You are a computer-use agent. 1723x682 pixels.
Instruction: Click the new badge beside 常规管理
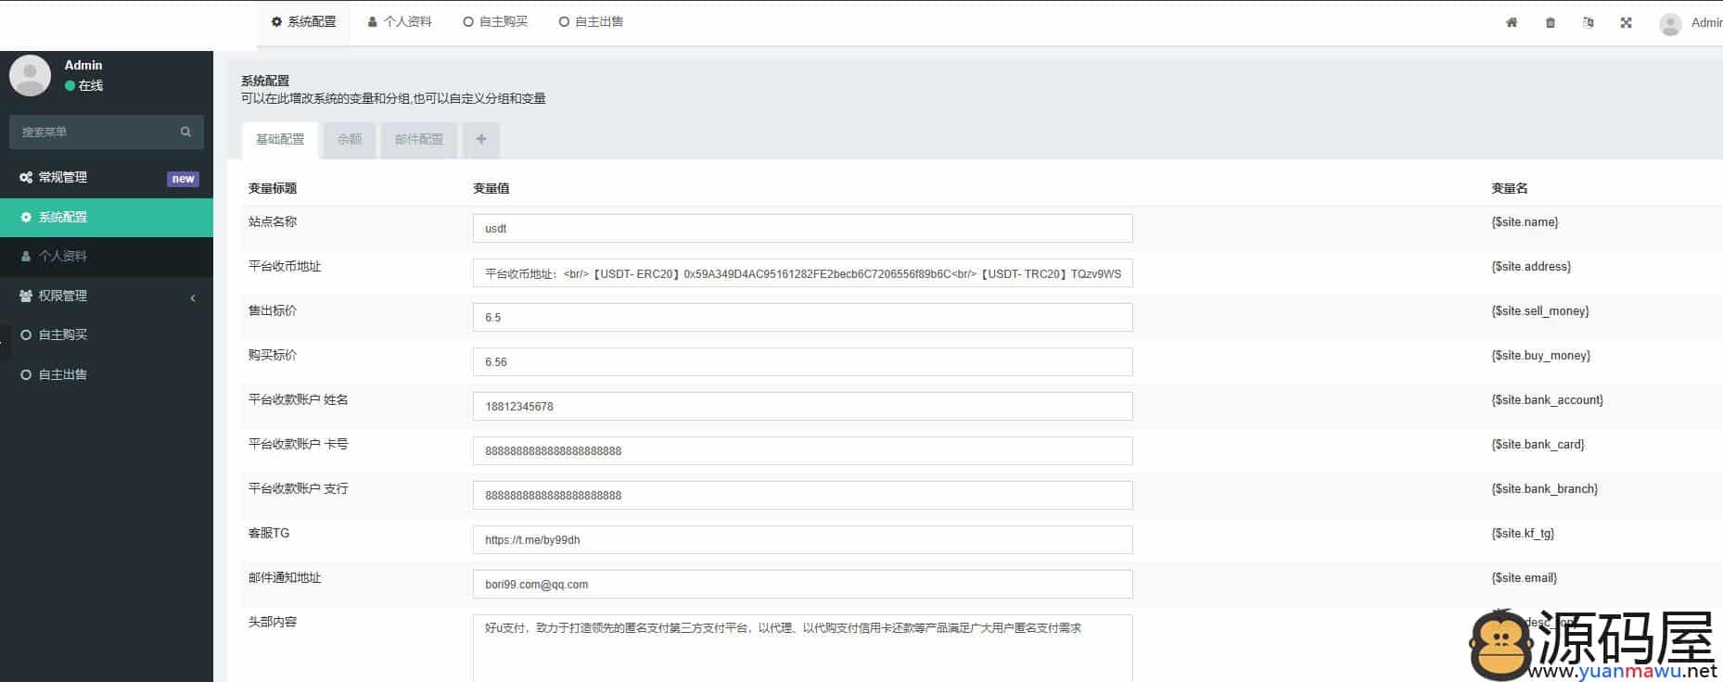(183, 179)
